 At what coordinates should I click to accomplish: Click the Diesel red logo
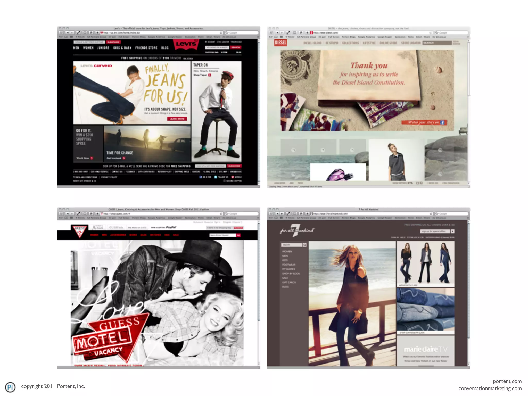click(280, 43)
